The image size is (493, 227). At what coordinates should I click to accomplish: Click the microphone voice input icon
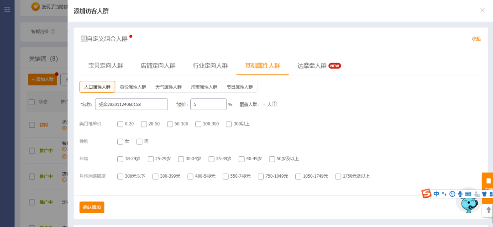460,194
